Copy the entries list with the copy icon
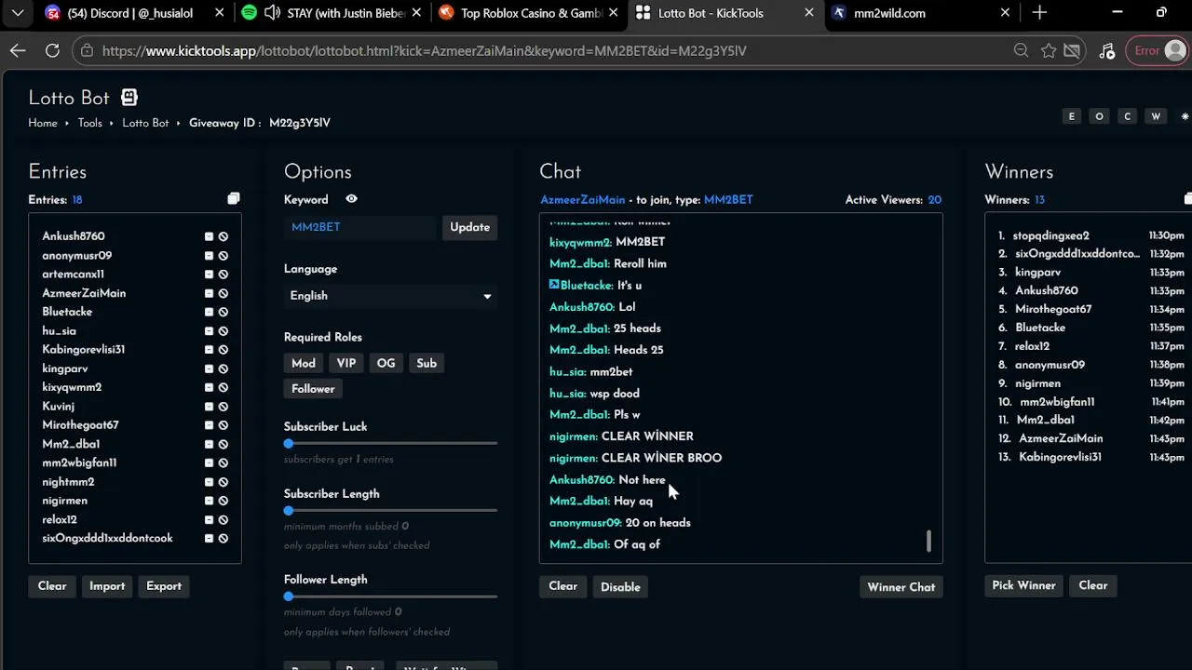This screenshot has height=670, width=1192. [234, 199]
